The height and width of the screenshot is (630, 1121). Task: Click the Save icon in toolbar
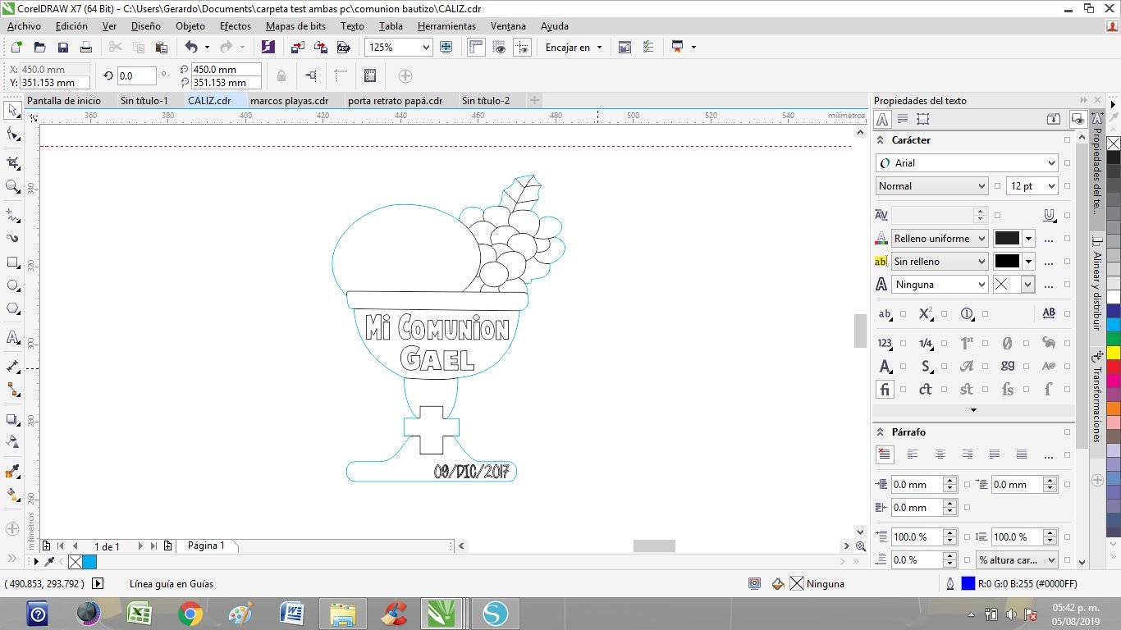coord(62,48)
